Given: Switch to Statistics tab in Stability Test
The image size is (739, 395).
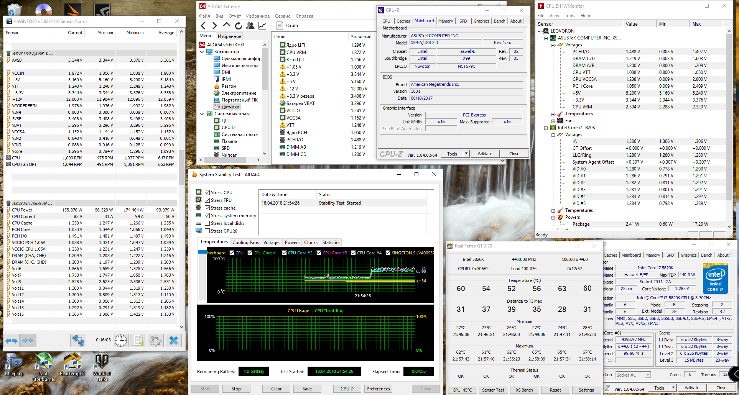Looking at the screenshot, I should [x=331, y=243].
